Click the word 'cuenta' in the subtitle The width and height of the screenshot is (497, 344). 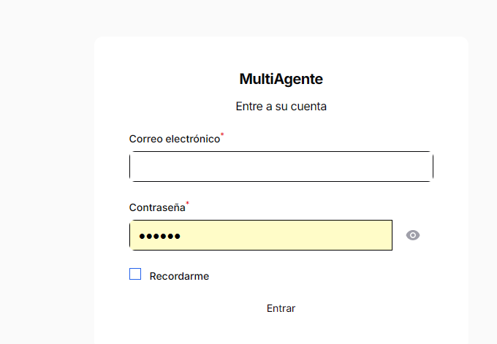point(309,106)
